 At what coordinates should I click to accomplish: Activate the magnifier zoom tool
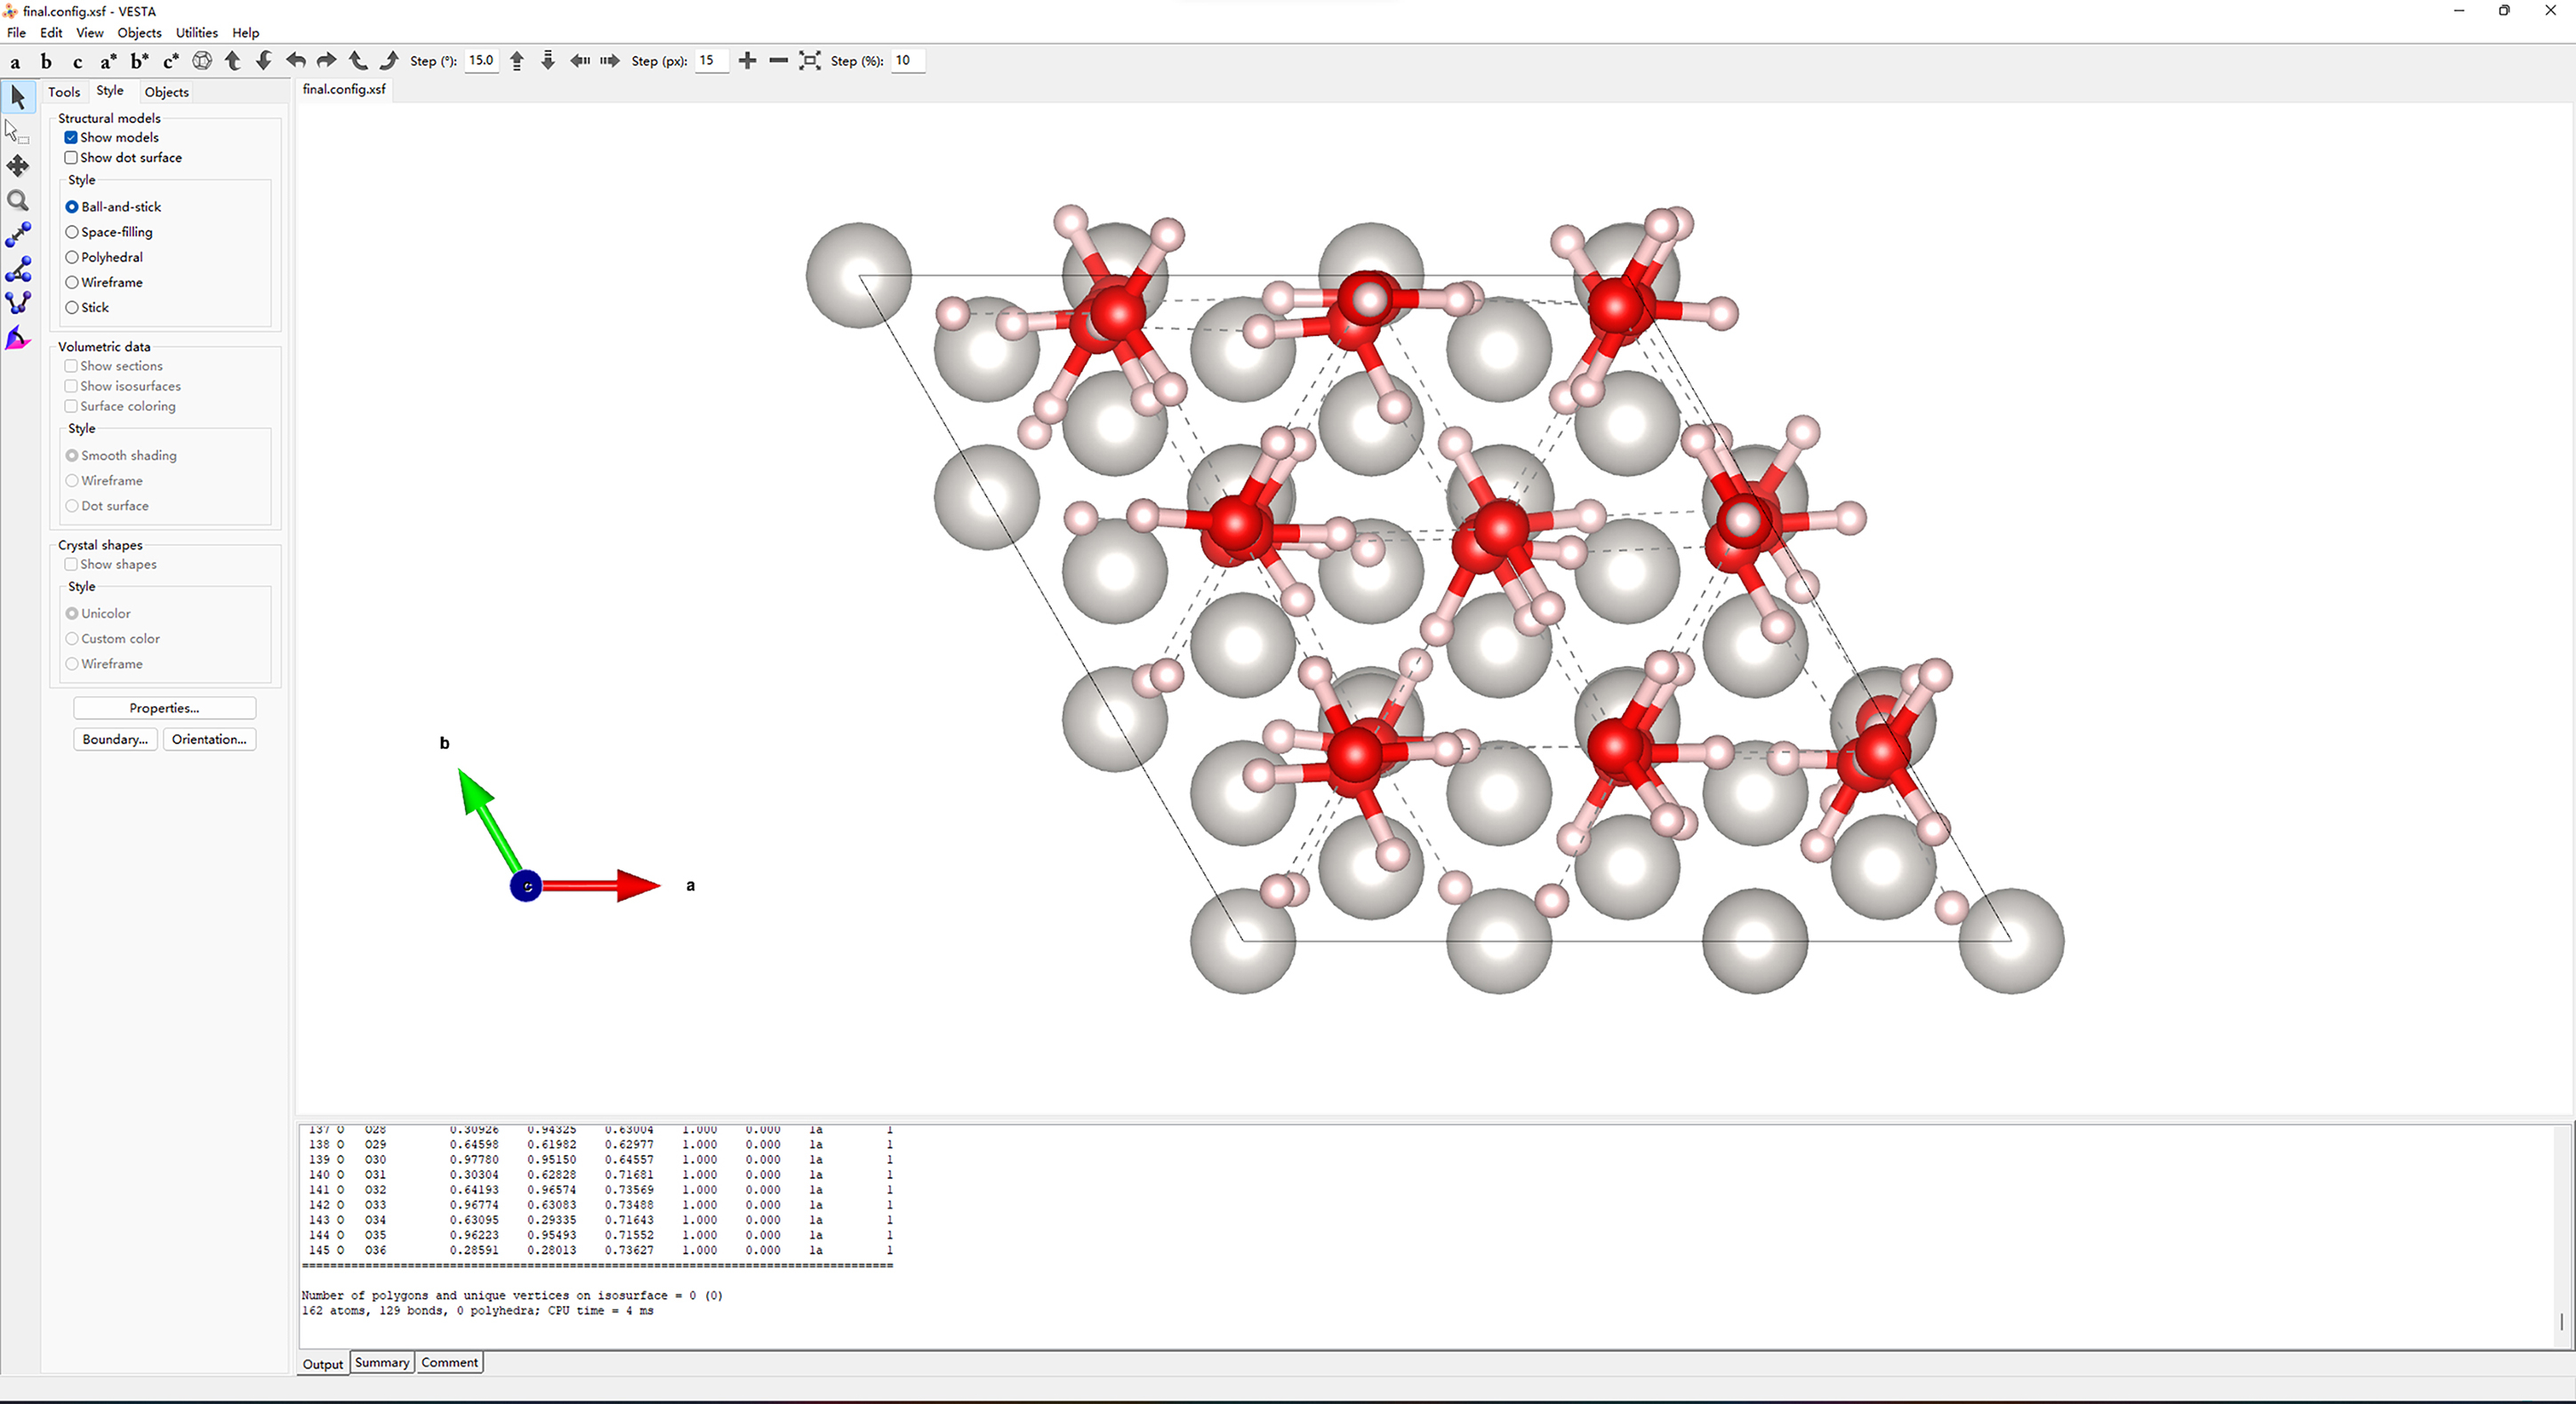click(18, 200)
